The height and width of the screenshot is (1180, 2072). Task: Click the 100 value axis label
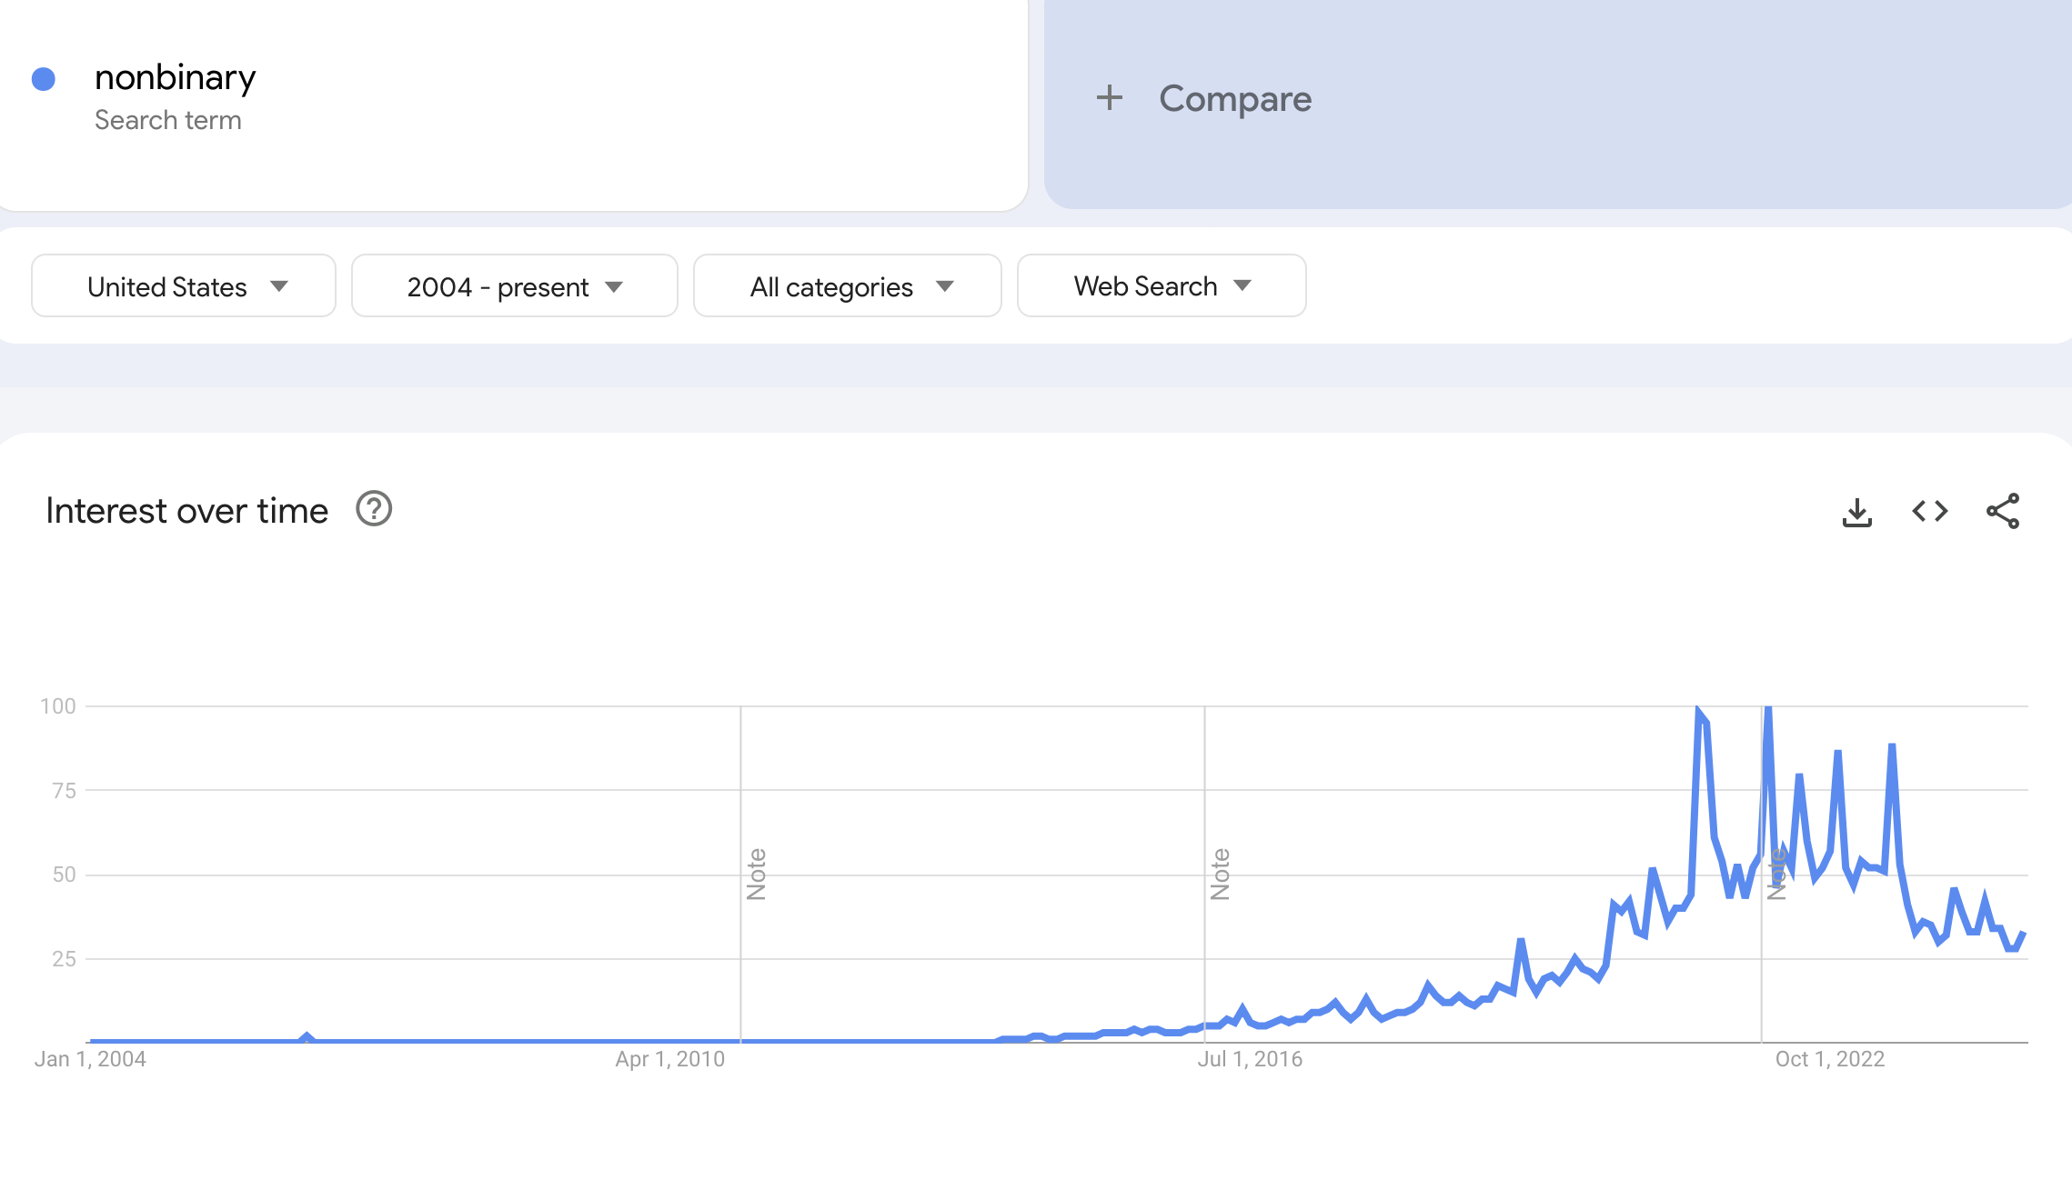(58, 706)
